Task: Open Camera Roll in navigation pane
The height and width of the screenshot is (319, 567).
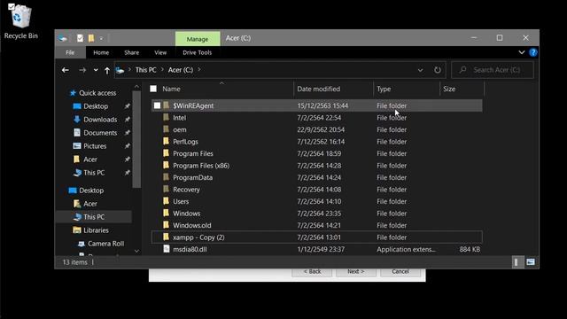Action: click(x=101, y=244)
